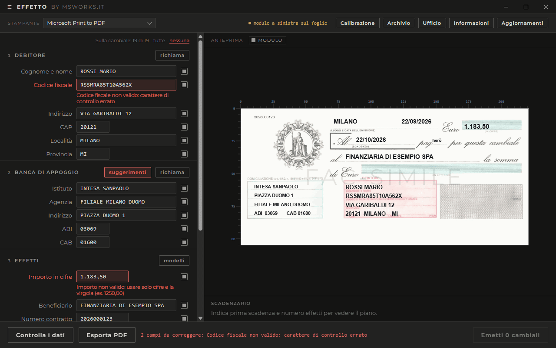This screenshot has width=556, height=348.
Task: Open the hamburger menu beside EFFETTO
Action: (10, 7)
